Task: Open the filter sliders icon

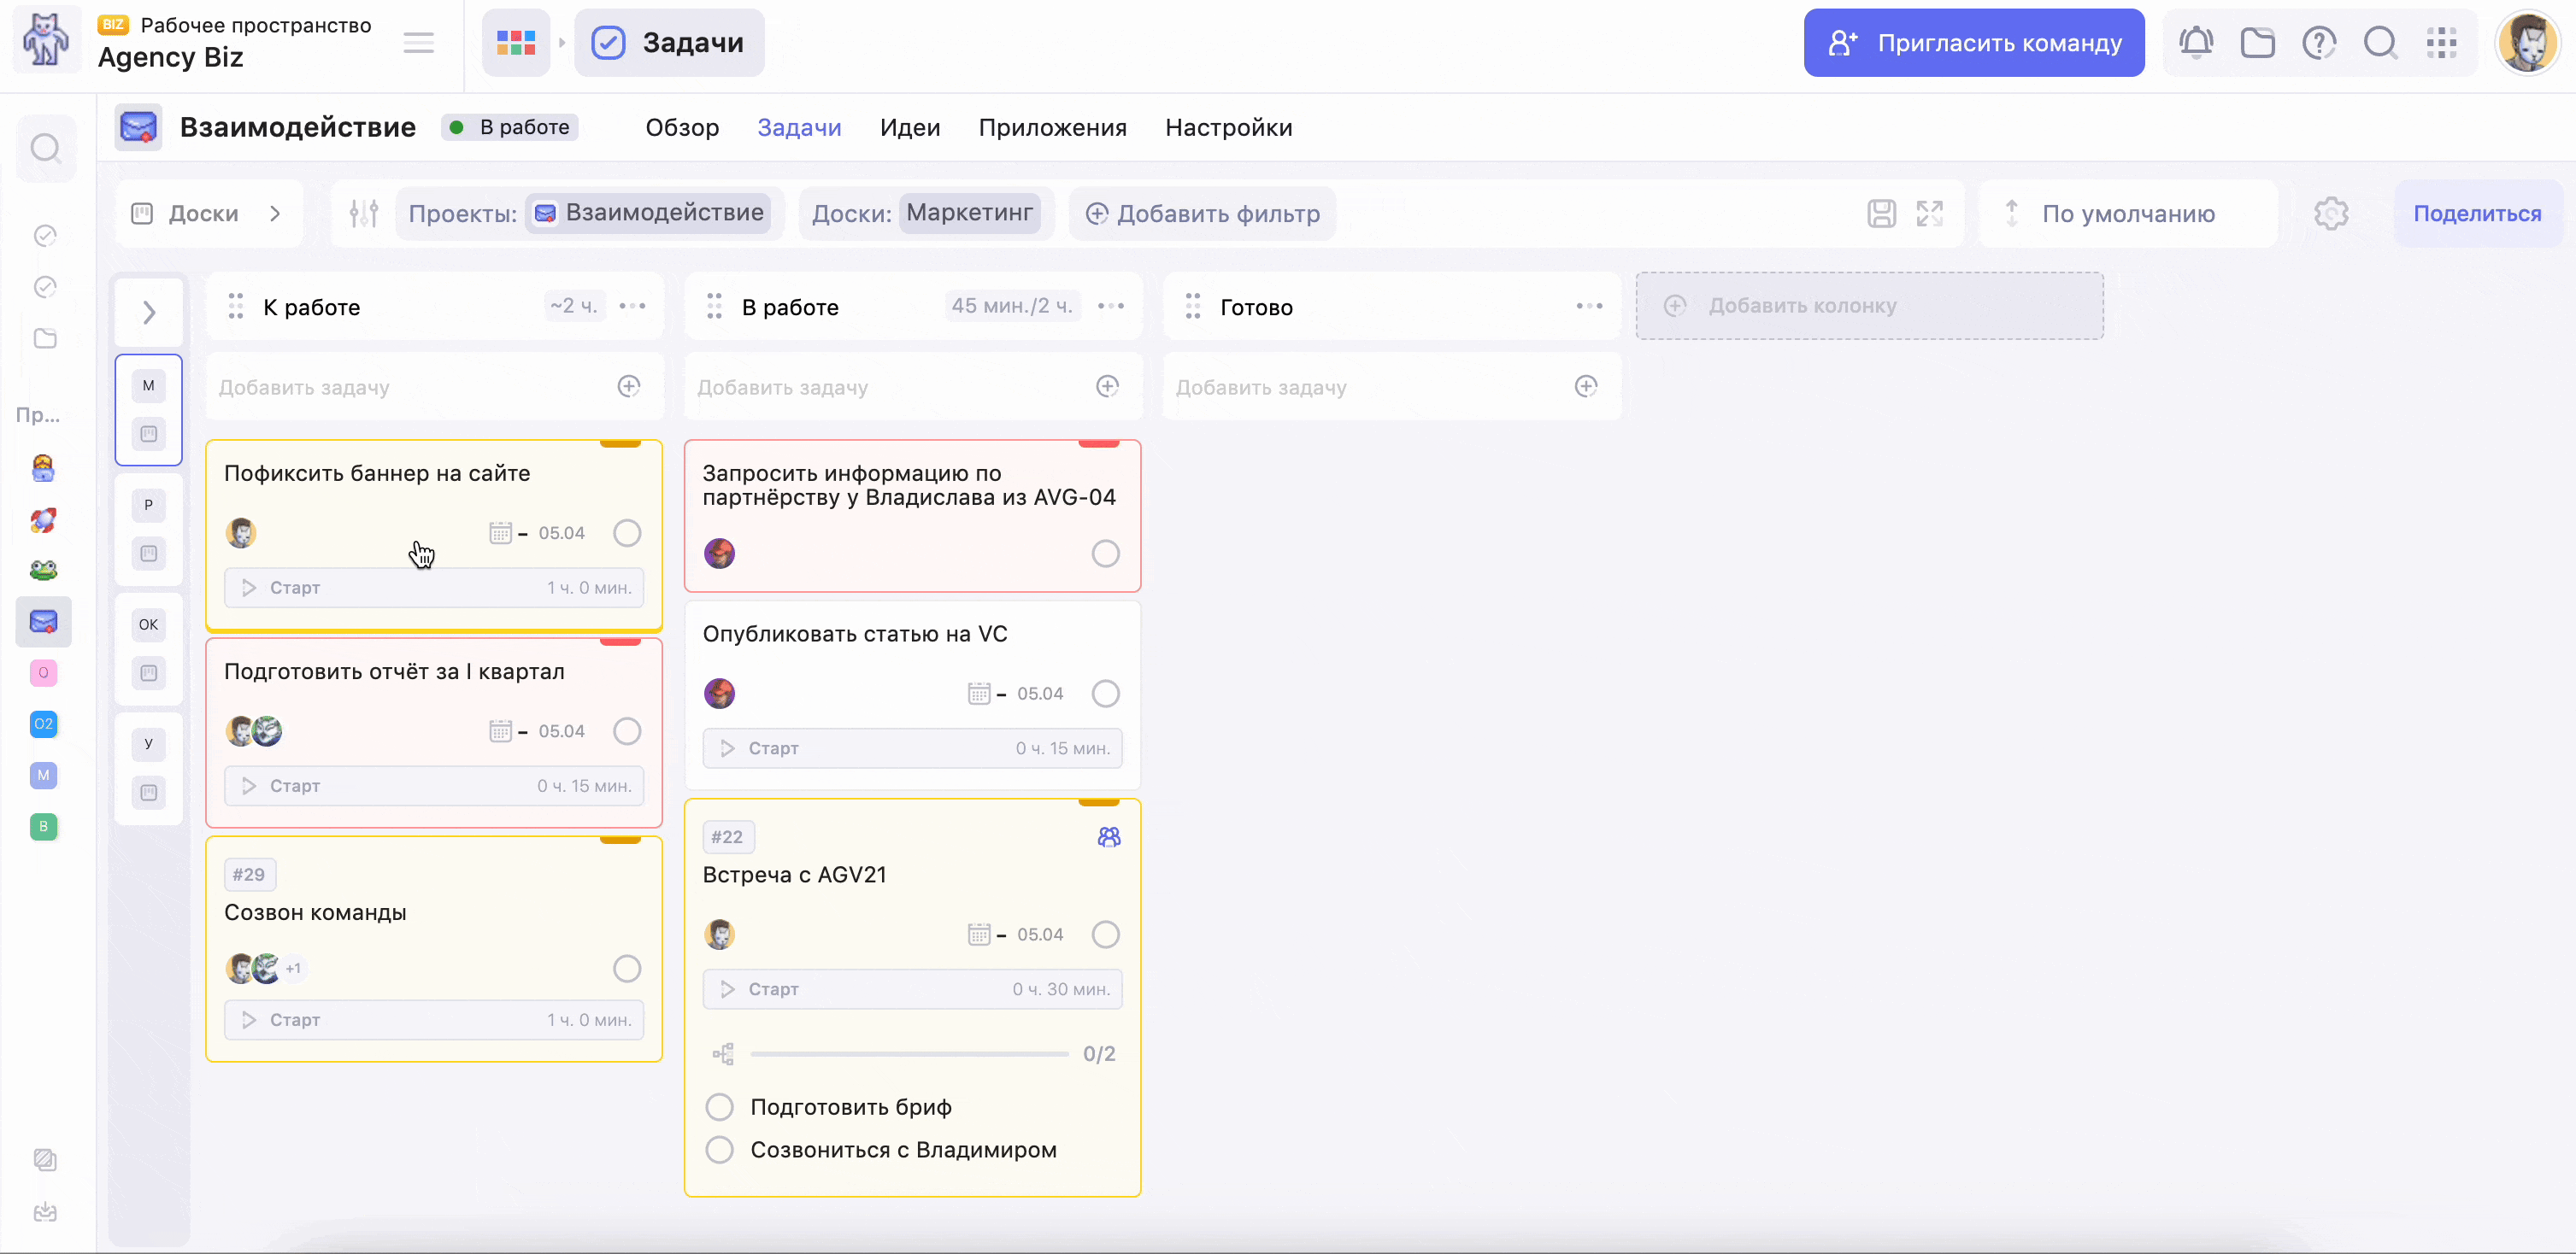Action: 364,213
